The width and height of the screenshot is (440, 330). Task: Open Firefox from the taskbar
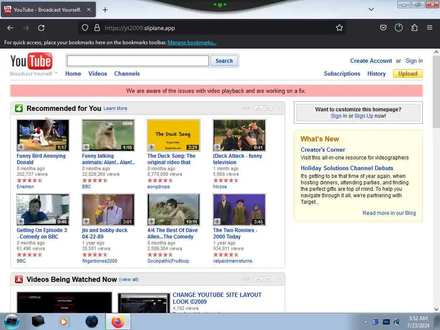[118, 321]
